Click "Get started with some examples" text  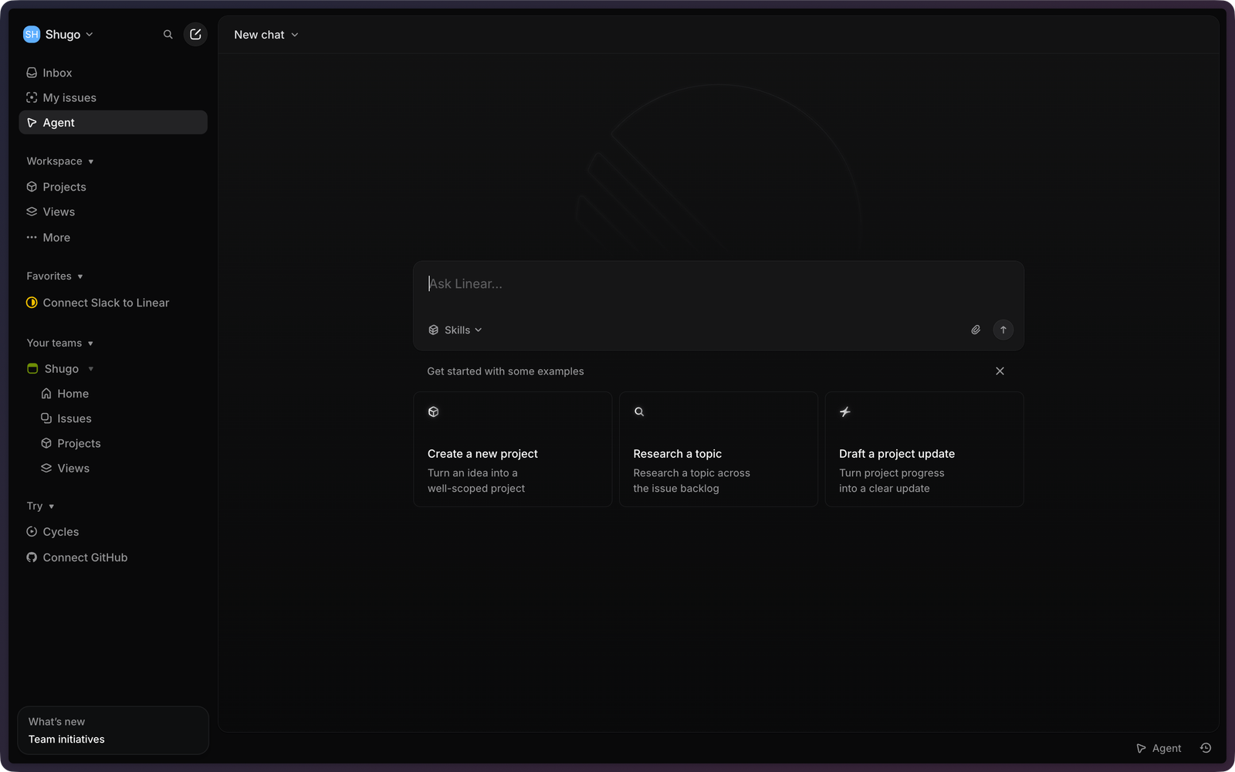point(506,371)
